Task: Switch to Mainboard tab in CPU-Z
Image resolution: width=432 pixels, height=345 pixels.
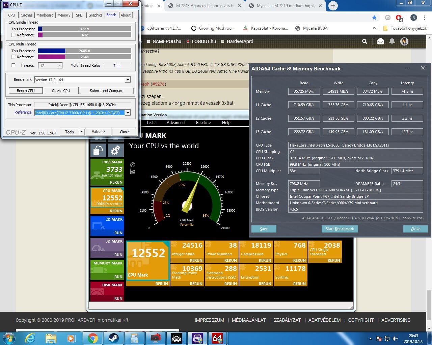Action: tap(45, 15)
